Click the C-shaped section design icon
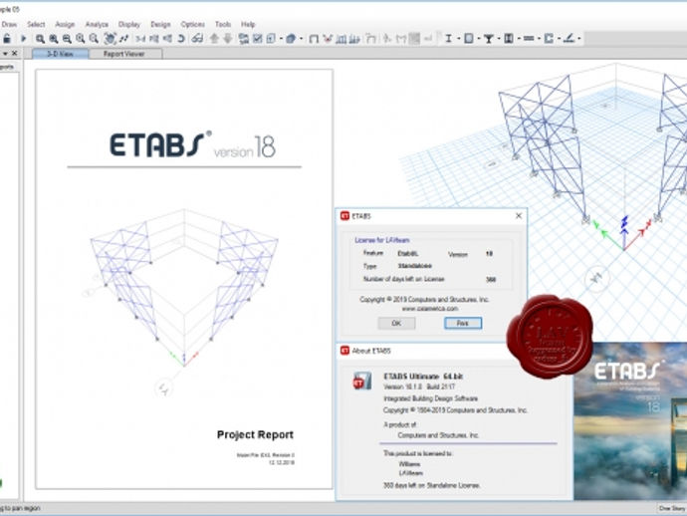The image size is (687, 516). point(549,39)
